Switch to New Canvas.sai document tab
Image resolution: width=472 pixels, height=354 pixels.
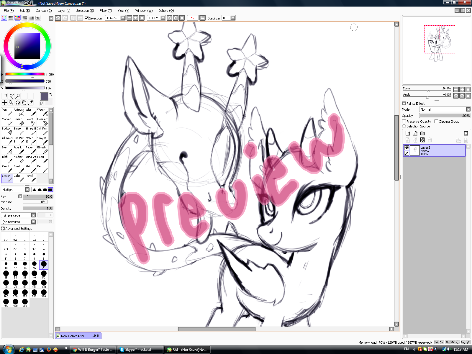(x=78, y=336)
